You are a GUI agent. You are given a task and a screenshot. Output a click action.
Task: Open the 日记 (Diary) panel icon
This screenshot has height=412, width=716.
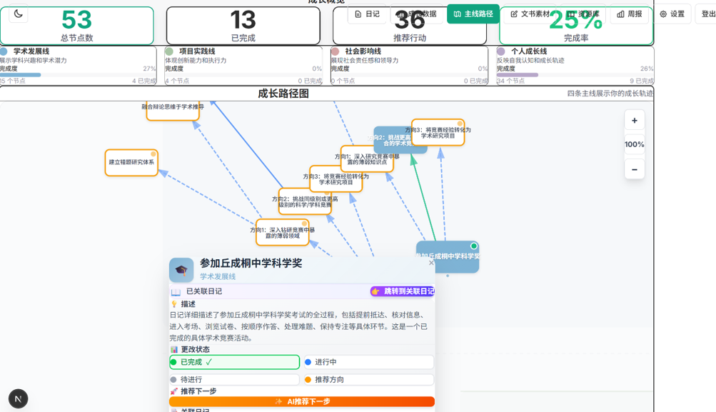pos(359,14)
